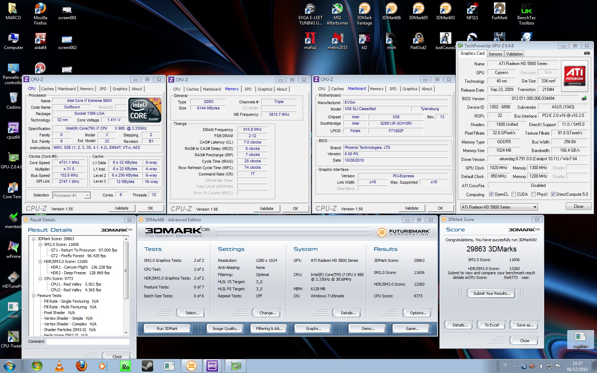Collapse the SM2.0 Score: 11606 node
The height and width of the screenshot is (373, 597).
tap(41, 244)
